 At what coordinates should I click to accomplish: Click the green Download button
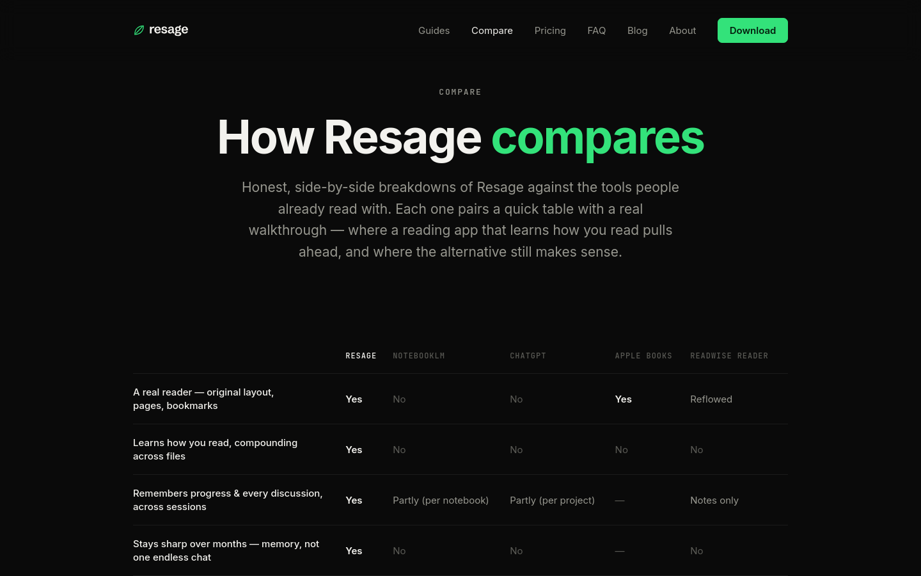752,30
